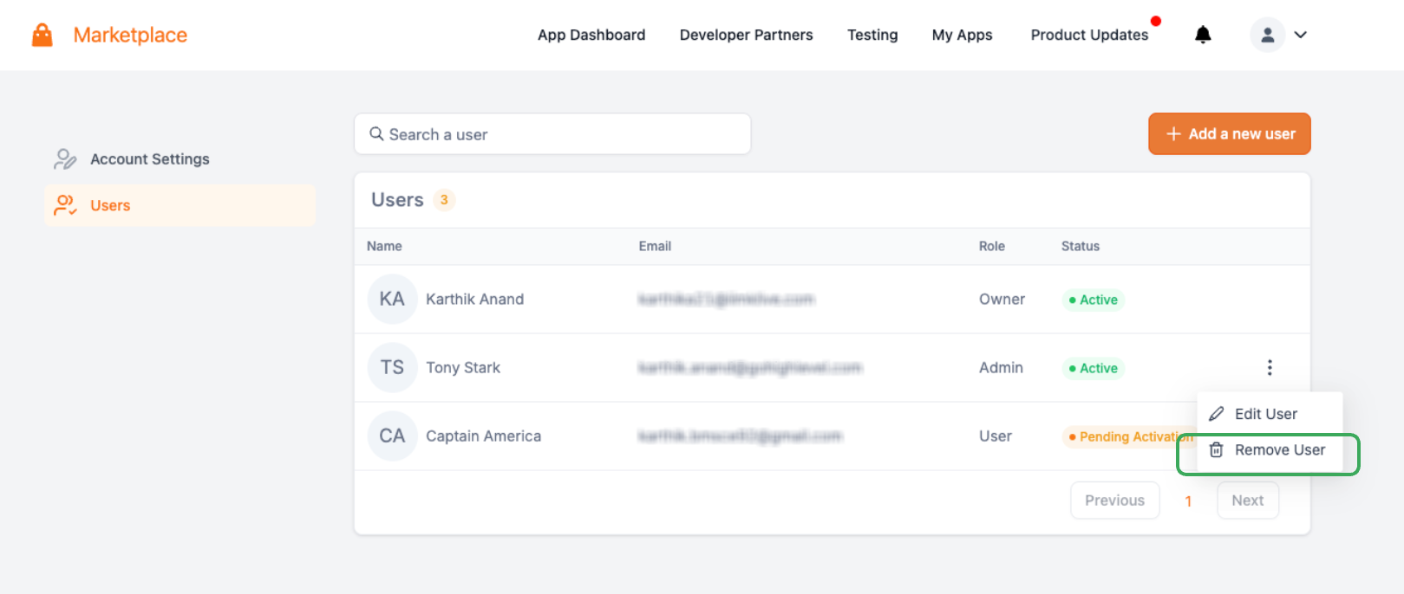Click the pencil icon beside Edit User
1404x594 pixels.
(x=1217, y=414)
